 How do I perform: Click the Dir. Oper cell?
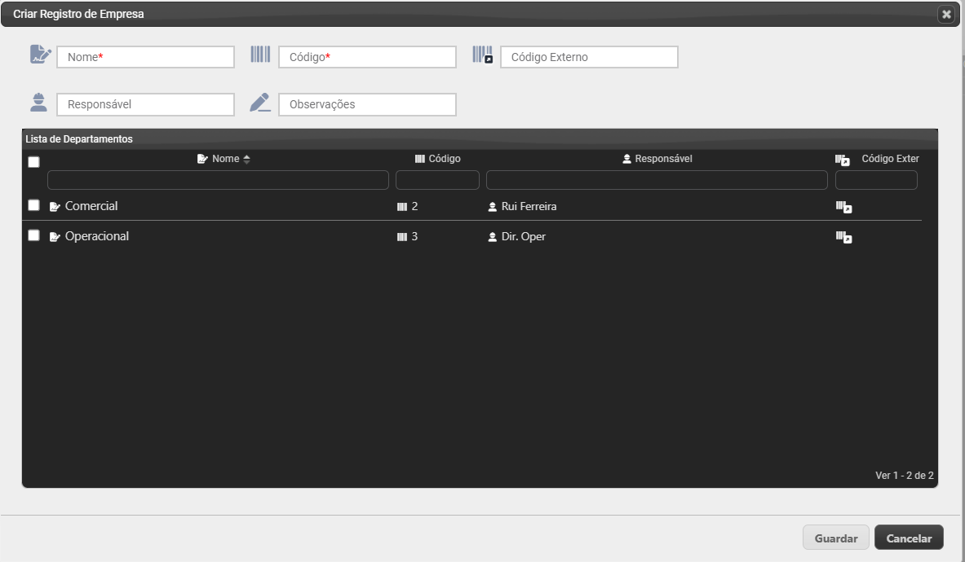pyautogui.click(x=523, y=237)
